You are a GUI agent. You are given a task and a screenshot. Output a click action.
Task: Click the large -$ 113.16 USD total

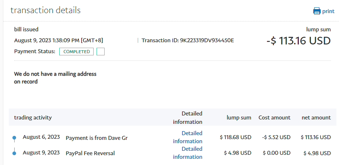298,41
